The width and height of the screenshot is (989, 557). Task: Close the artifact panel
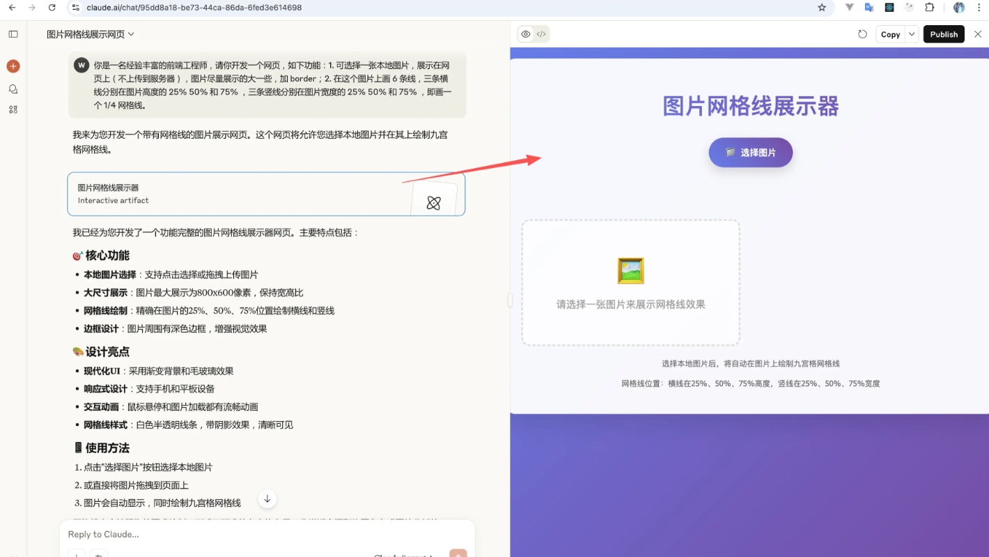click(x=978, y=34)
